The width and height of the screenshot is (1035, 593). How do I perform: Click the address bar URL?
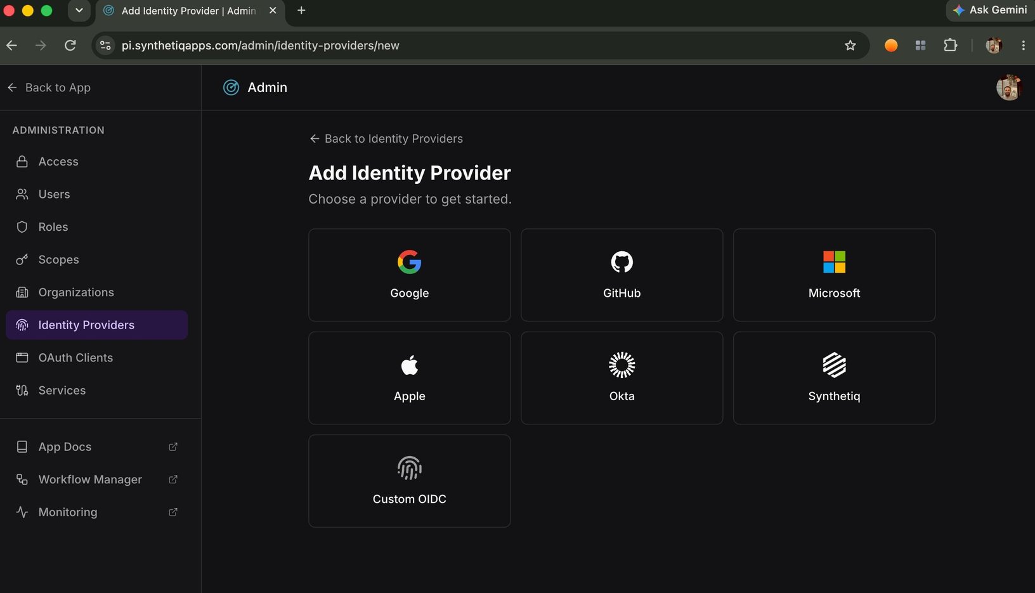pyautogui.click(x=261, y=46)
